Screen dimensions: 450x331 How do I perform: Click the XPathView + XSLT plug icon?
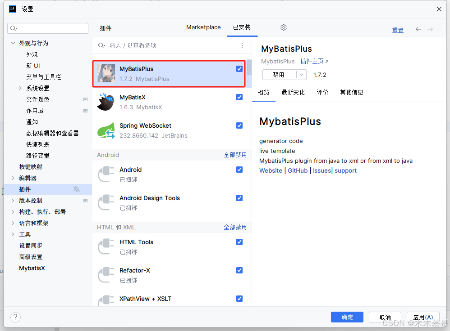(106, 301)
